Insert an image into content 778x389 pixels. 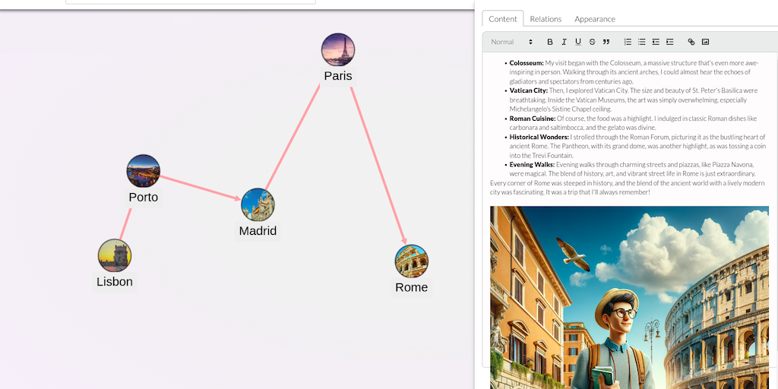[705, 42]
